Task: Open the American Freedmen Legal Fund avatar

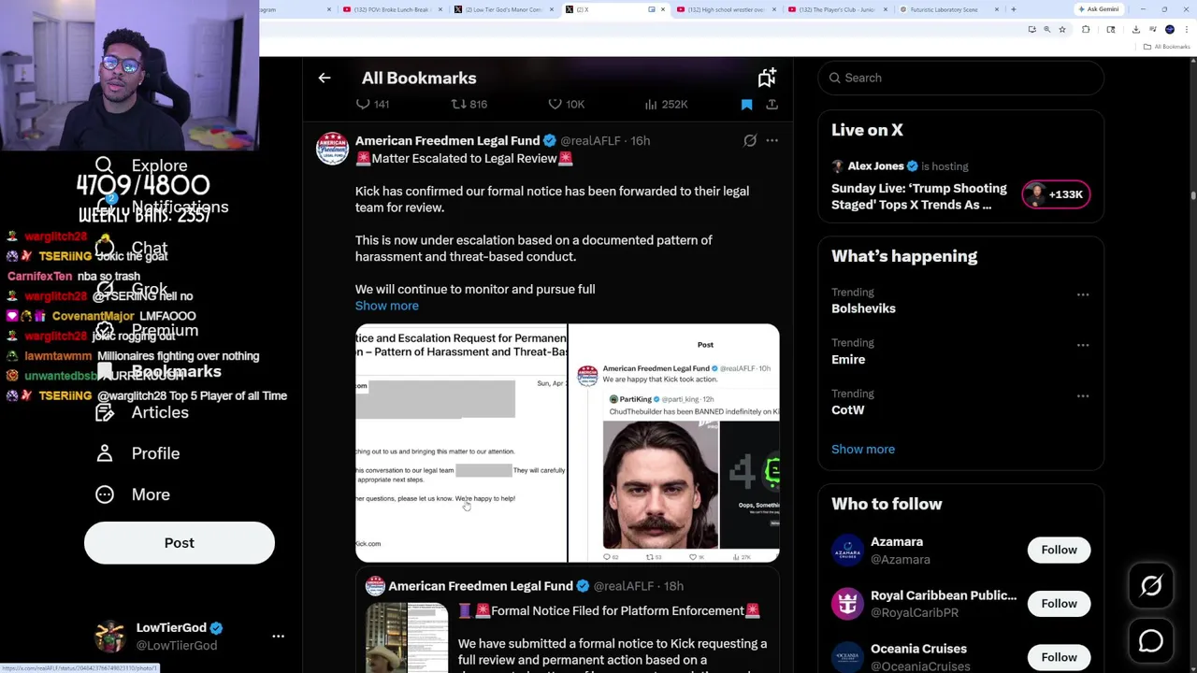Action: (x=332, y=149)
